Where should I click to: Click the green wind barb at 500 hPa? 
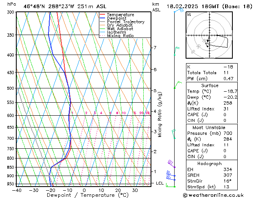(178, 85)
